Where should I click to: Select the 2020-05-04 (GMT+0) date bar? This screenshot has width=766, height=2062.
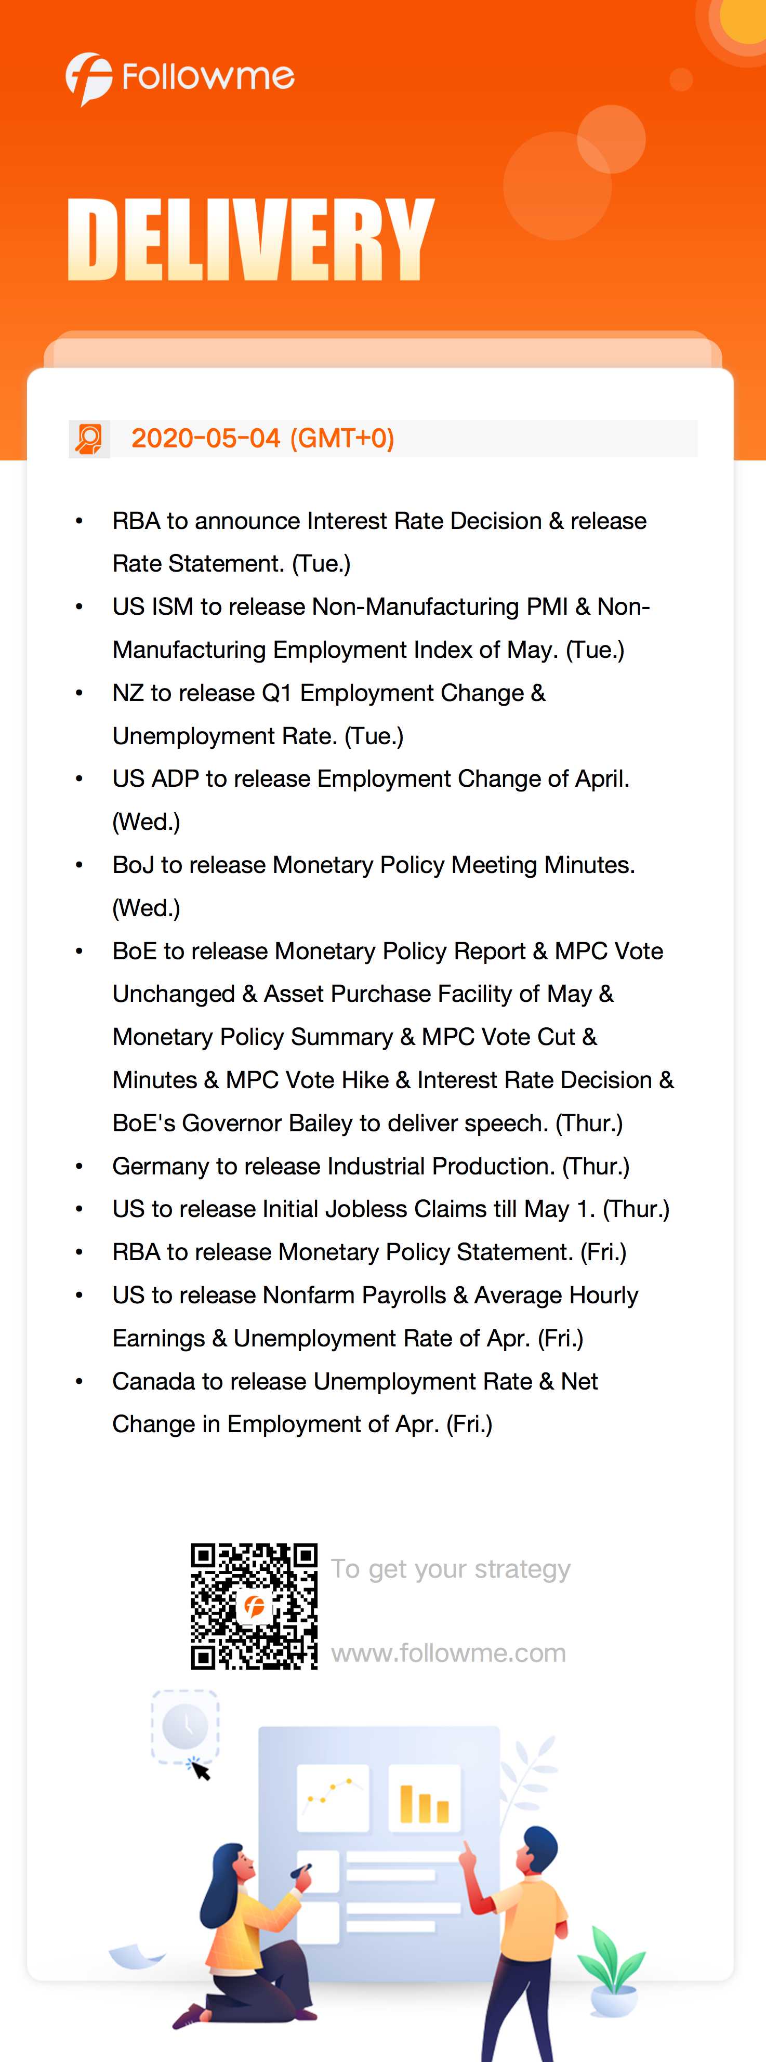(382, 439)
